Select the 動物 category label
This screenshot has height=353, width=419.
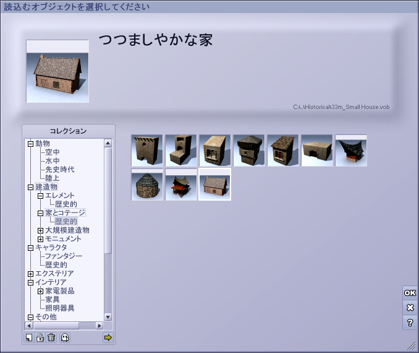(43, 144)
